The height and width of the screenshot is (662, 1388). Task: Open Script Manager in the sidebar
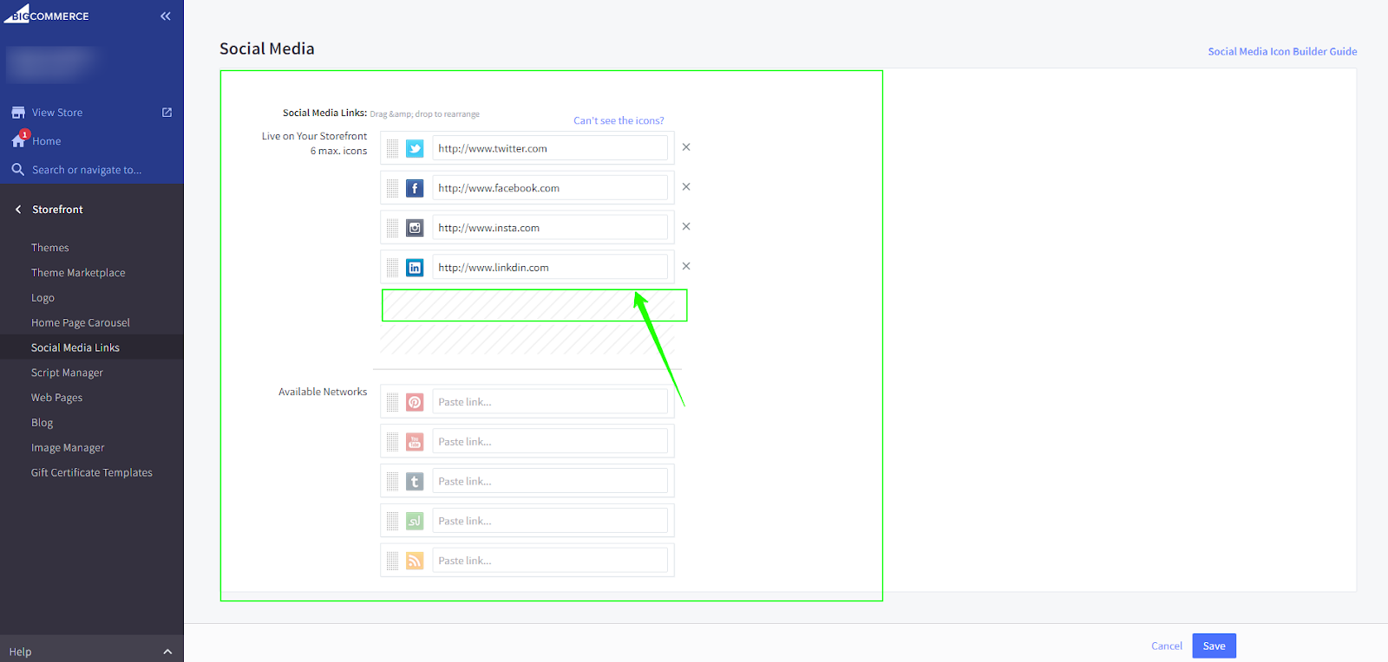(67, 373)
